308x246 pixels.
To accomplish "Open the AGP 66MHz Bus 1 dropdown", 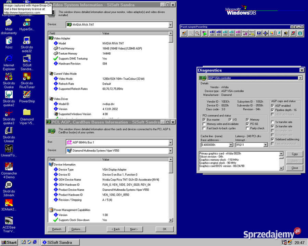I will pyautogui.click(x=170, y=142).
